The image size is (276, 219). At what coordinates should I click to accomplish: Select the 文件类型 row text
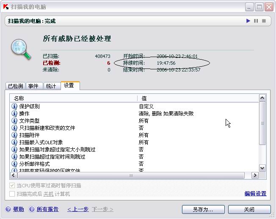pyautogui.click(x=29, y=121)
